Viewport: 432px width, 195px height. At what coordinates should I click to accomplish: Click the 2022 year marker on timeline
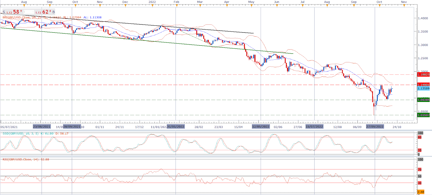152,2
